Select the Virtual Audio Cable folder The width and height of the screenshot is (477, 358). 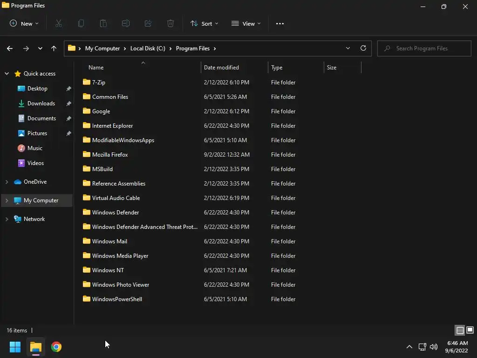click(116, 198)
